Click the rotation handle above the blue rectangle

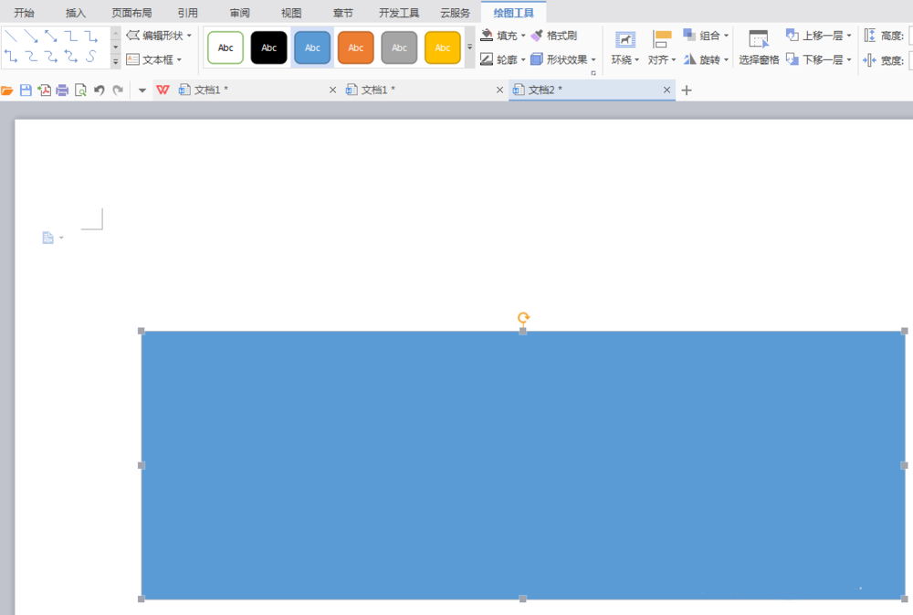523,318
